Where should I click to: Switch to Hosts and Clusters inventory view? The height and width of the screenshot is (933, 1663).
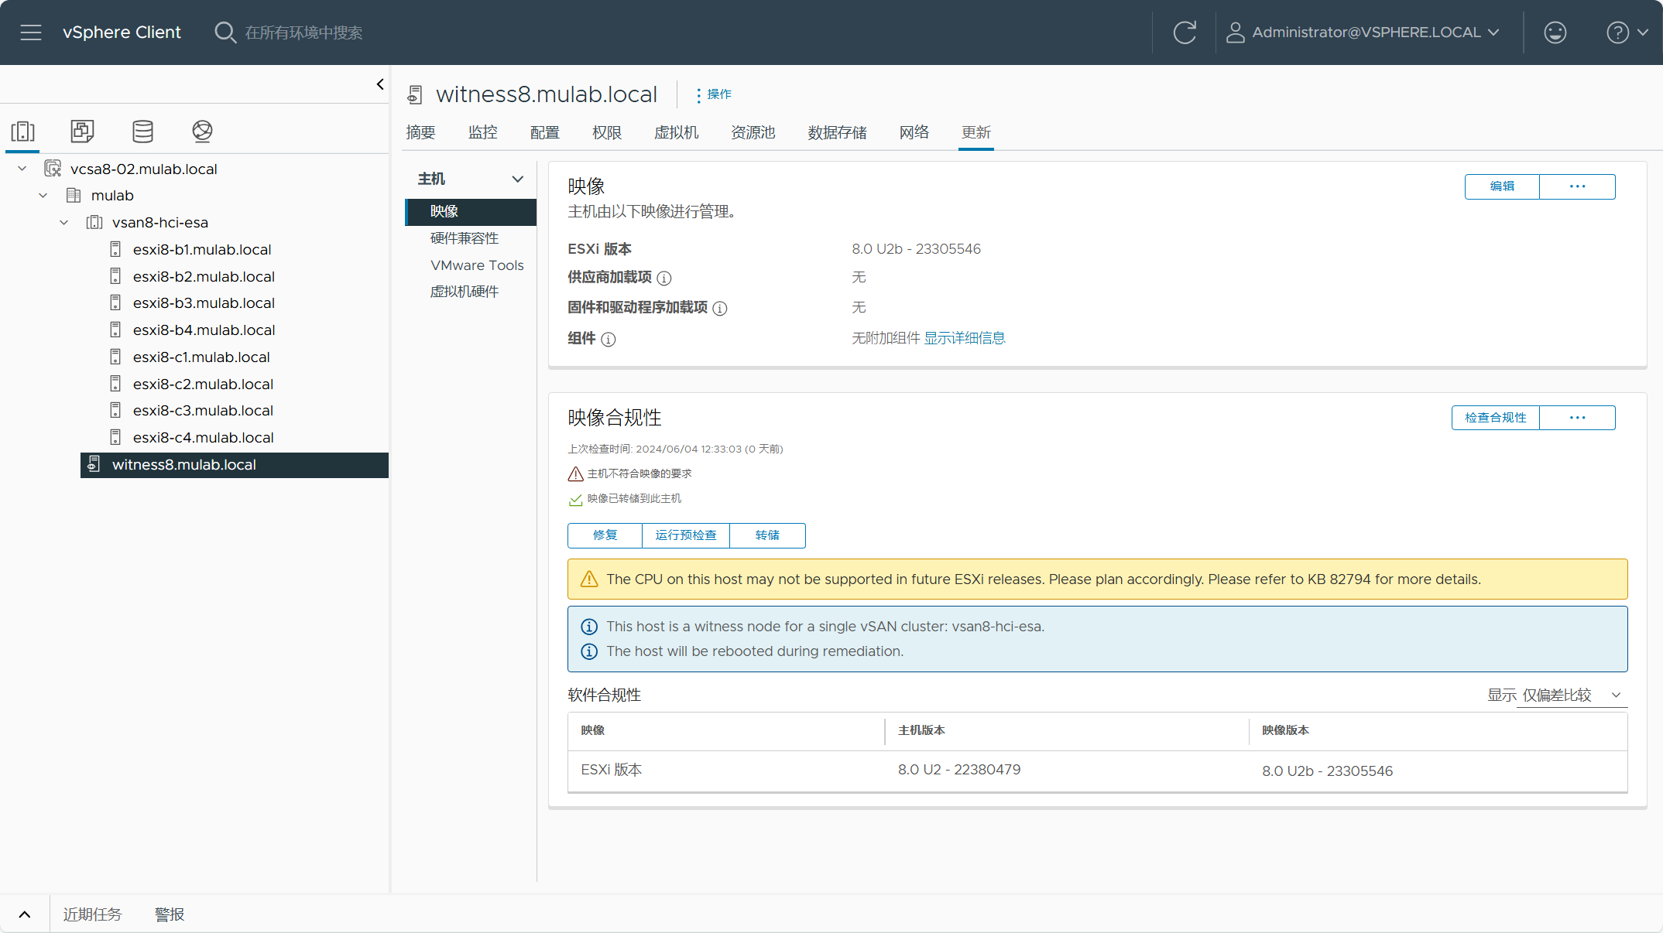tap(23, 132)
